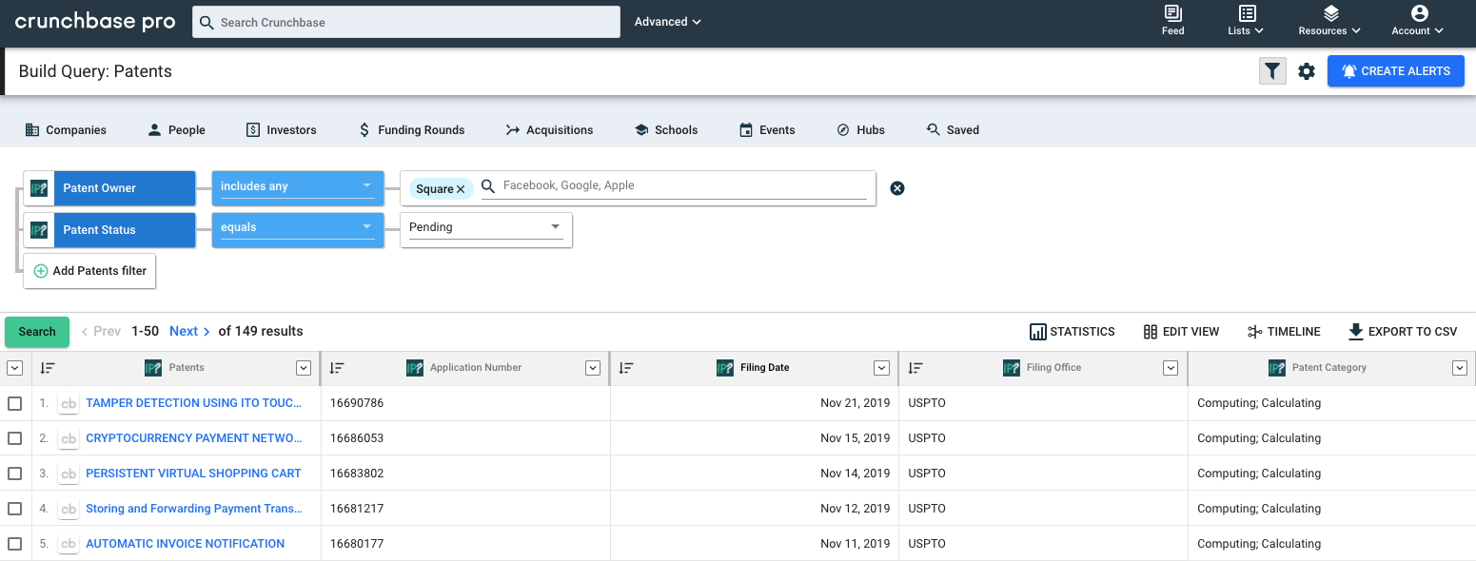Open STATISTICS chart view
This screenshot has width=1476, height=561.
point(1073,332)
